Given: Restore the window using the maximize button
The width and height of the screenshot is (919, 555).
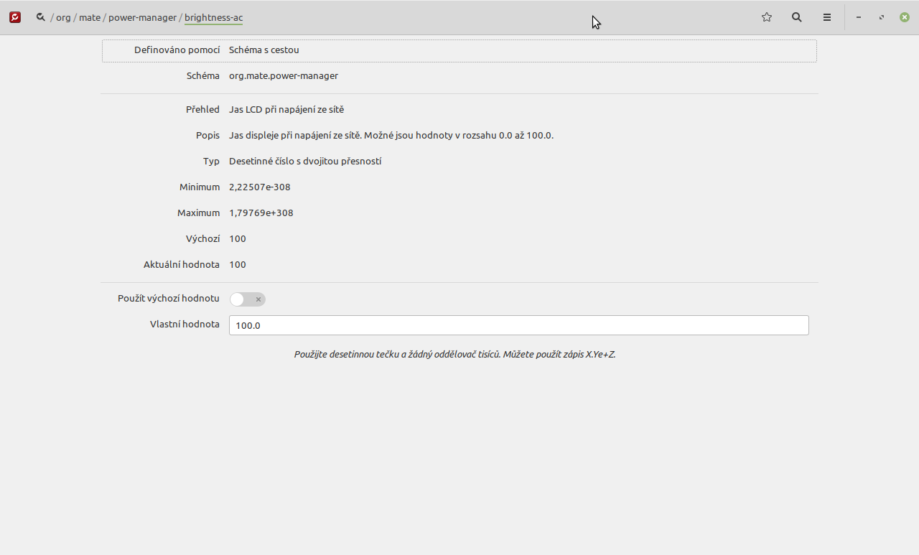Looking at the screenshot, I should tap(882, 17).
